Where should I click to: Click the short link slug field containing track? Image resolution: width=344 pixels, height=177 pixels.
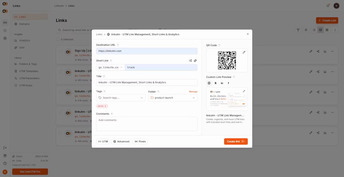[161, 67]
